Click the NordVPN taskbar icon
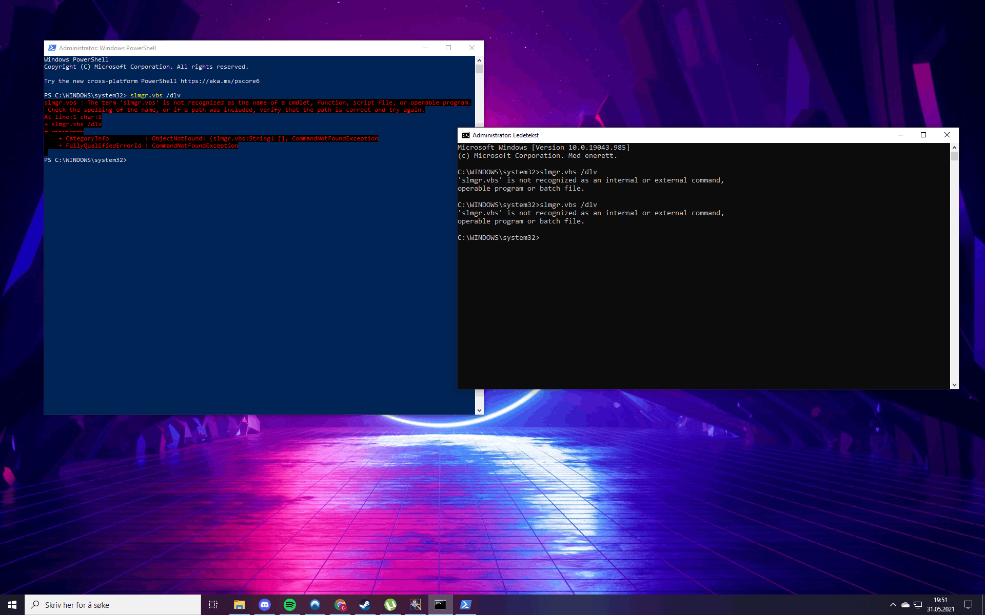This screenshot has height=615, width=985. [x=314, y=605]
